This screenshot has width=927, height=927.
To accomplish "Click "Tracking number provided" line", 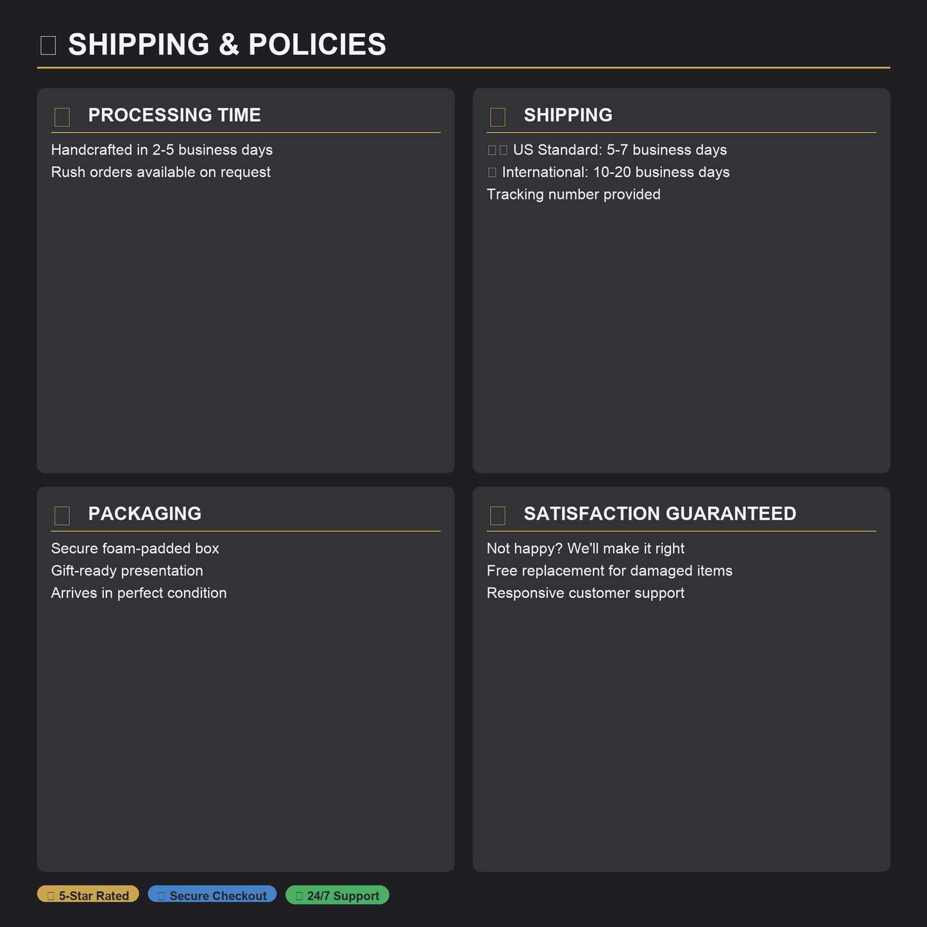I will (x=574, y=194).
